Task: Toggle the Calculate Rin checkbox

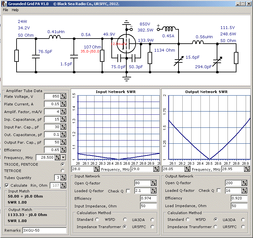Action: coord(7,185)
